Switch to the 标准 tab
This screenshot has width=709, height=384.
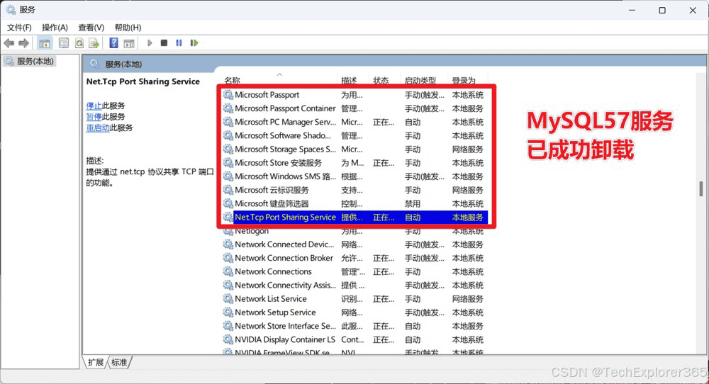(x=119, y=362)
